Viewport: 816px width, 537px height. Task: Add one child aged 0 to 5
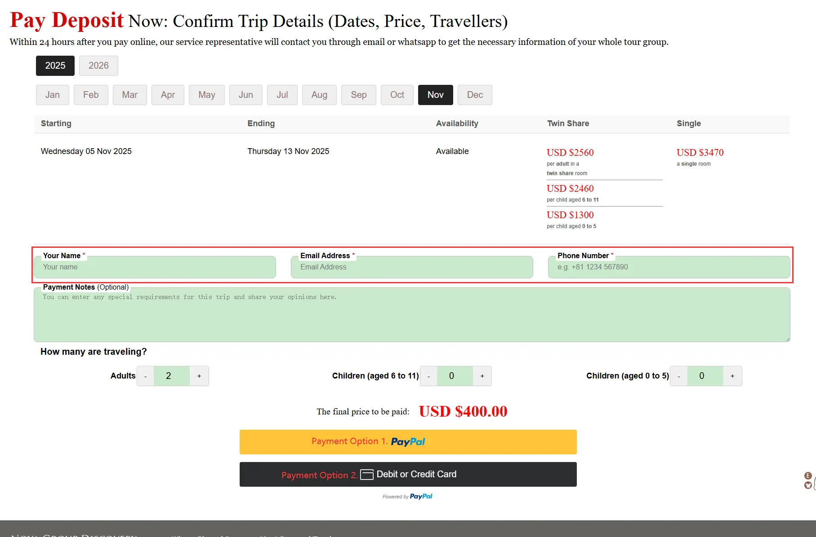tap(732, 376)
